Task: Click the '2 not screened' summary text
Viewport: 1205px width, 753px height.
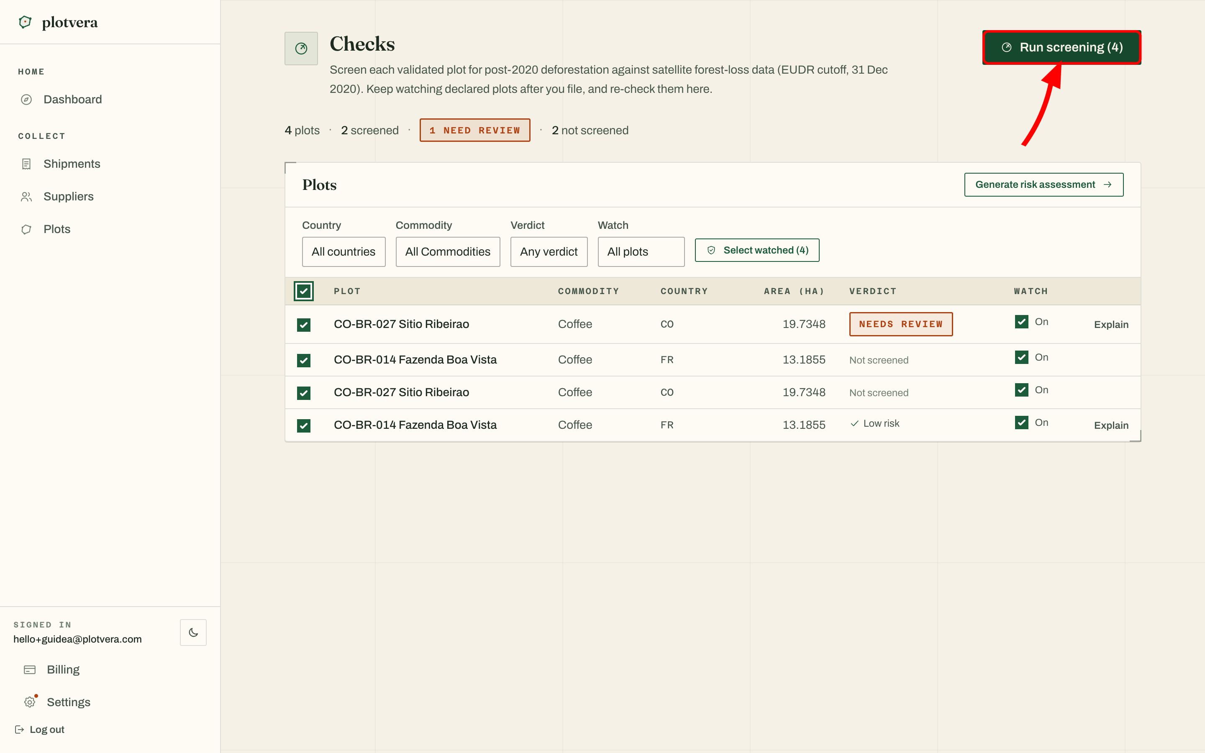Action: [x=590, y=131]
